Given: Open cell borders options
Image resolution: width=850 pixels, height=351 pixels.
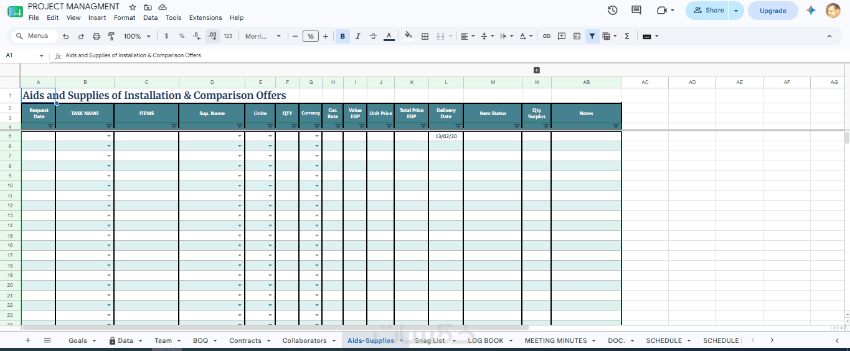Looking at the screenshot, I should point(425,36).
